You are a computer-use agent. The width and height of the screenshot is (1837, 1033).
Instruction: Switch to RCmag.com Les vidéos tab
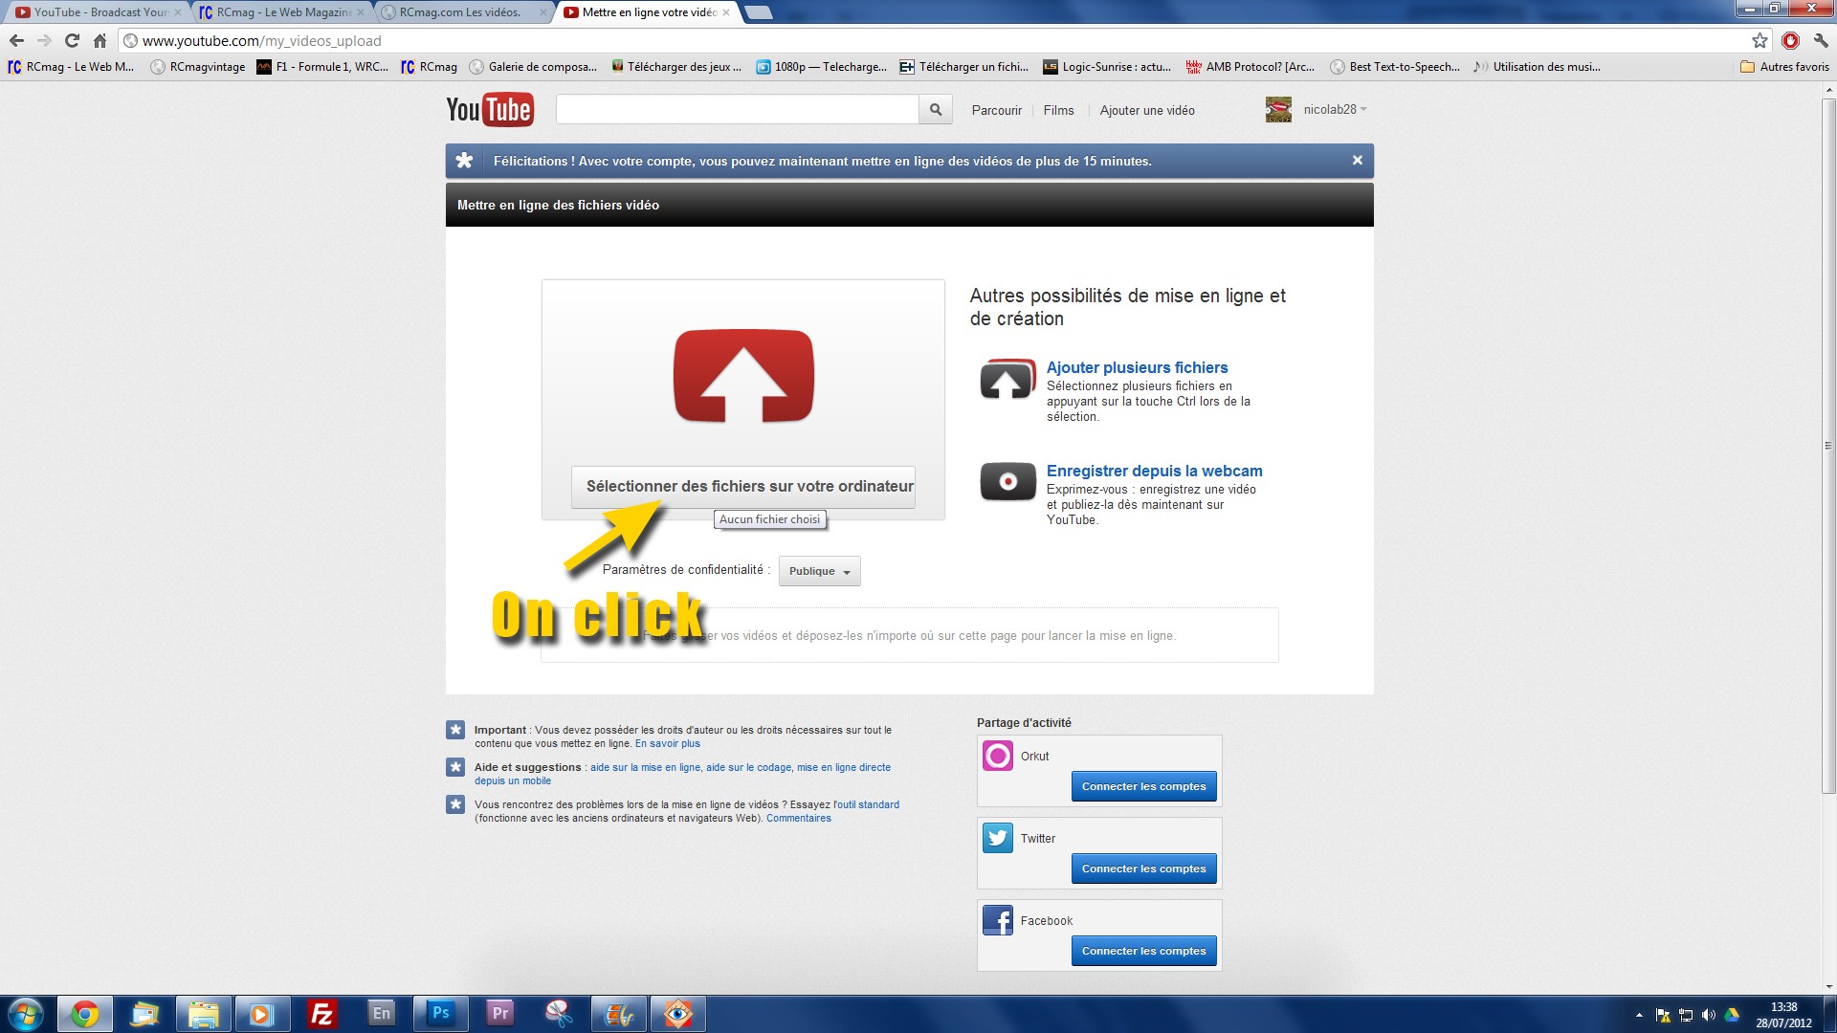pos(464,12)
